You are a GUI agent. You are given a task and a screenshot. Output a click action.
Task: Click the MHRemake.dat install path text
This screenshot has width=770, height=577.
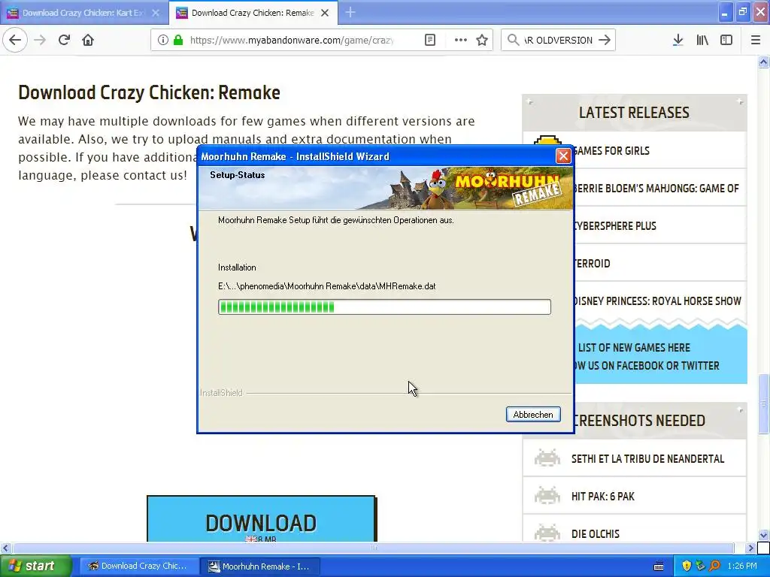tap(326, 286)
